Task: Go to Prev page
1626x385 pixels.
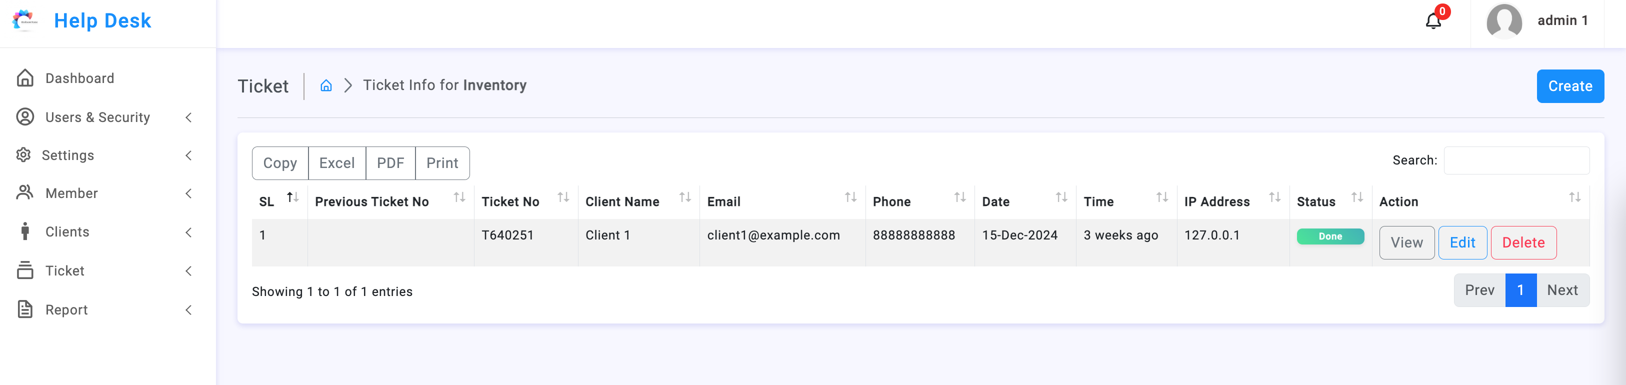Action: (x=1479, y=290)
